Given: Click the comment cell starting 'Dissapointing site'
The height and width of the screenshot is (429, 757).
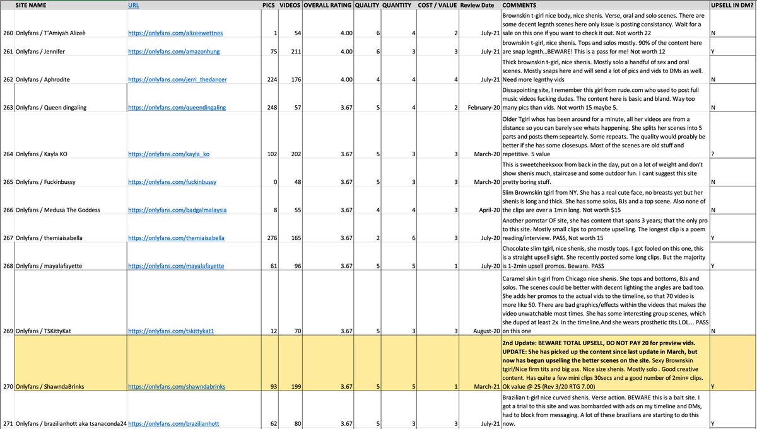Looking at the screenshot, I should point(605,99).
